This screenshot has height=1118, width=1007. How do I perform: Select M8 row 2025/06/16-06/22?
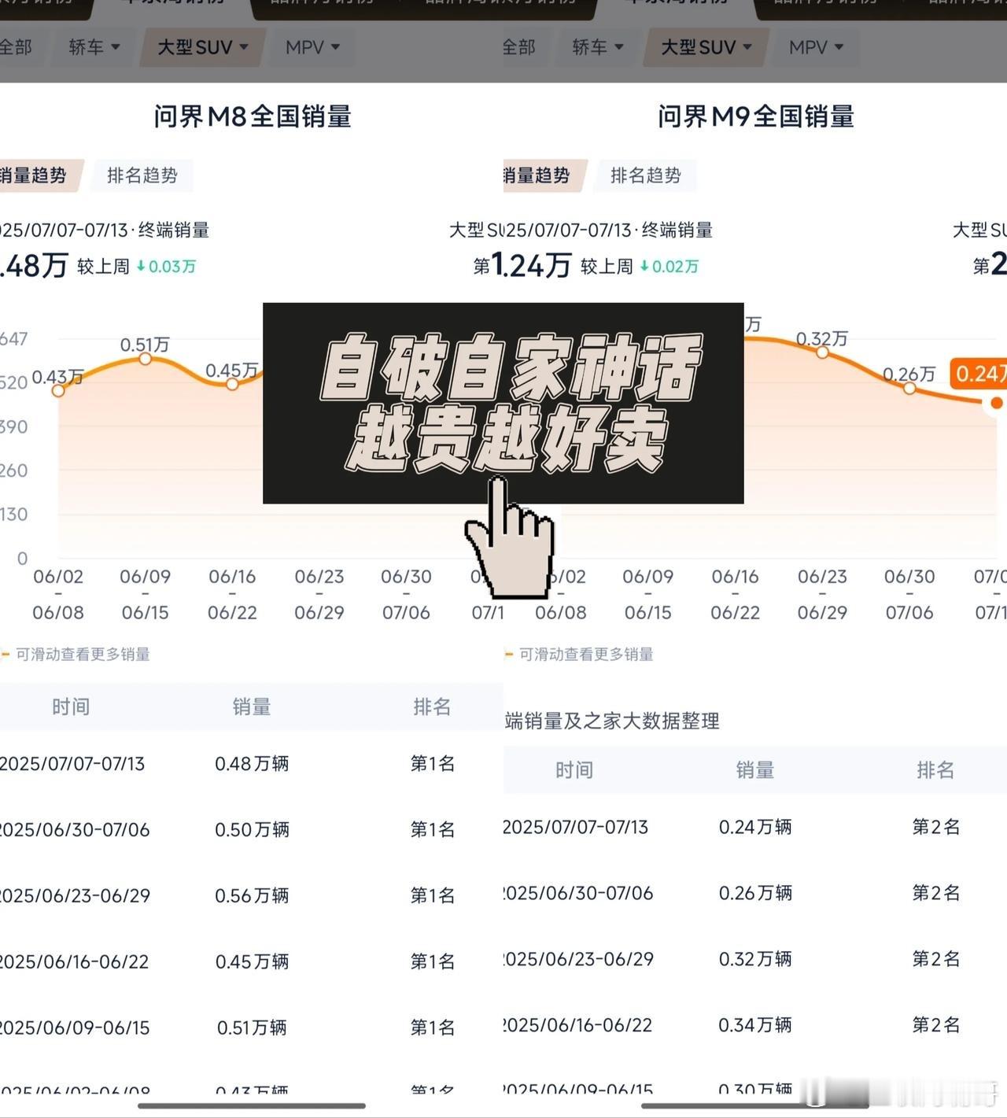pyautogui.click(x=252, y=961)
